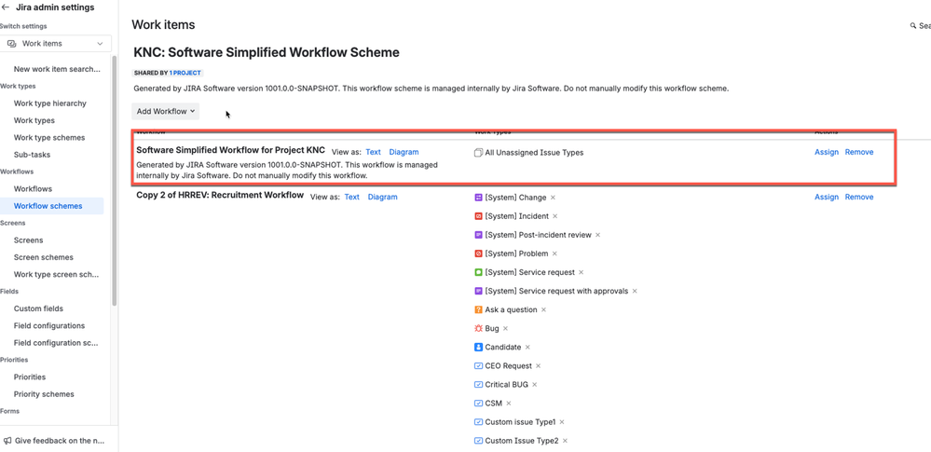Remove Candidate work type
Viewport: 931px width, 452px height.
pyautogui.click(x=527, y=348)
